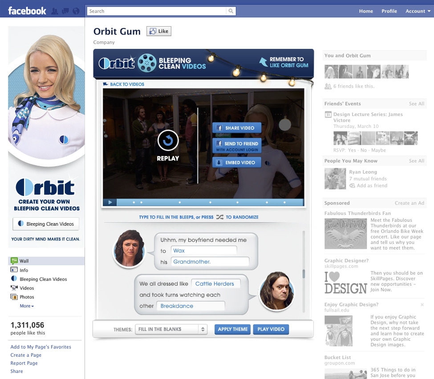434x379 pixels.
Task: Go to Profile in top navigation
Action: pos(389,11)
